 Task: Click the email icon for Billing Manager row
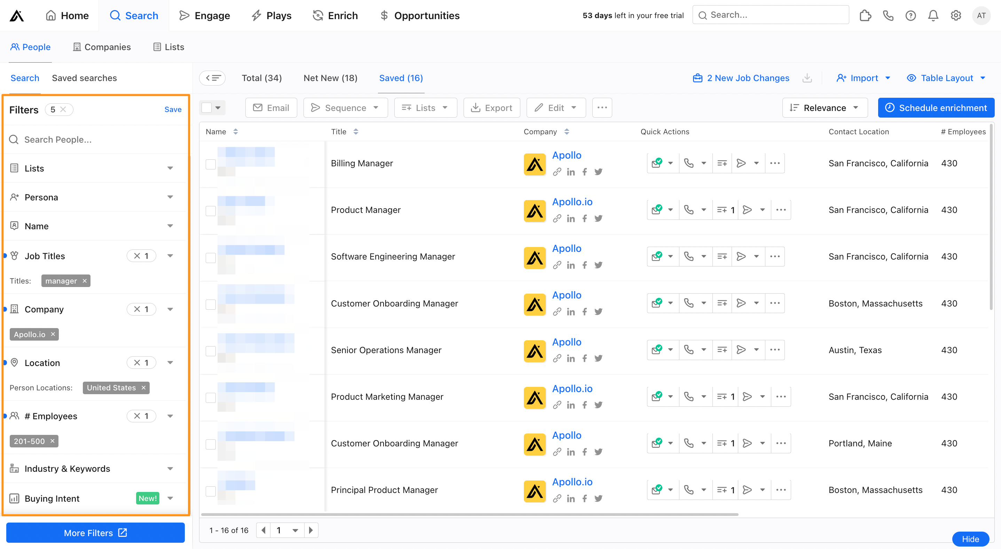pyautogui.click(x=657, y=163)
